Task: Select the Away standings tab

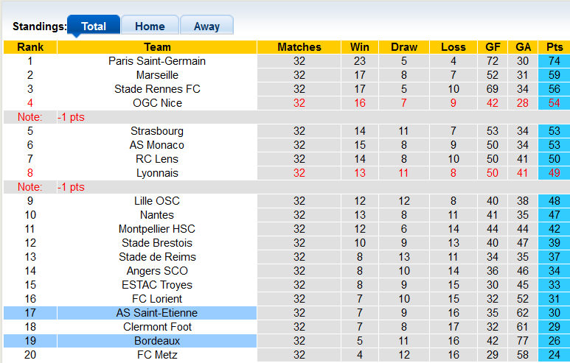Action: pyautogui.click(x=206, y=26)
